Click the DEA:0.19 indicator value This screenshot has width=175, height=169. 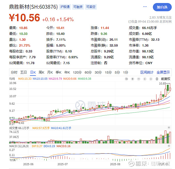tap(49, 146)
